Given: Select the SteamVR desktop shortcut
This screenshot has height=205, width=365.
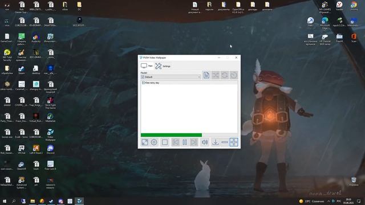Looking at the screenshot, I should pos(22,166).
